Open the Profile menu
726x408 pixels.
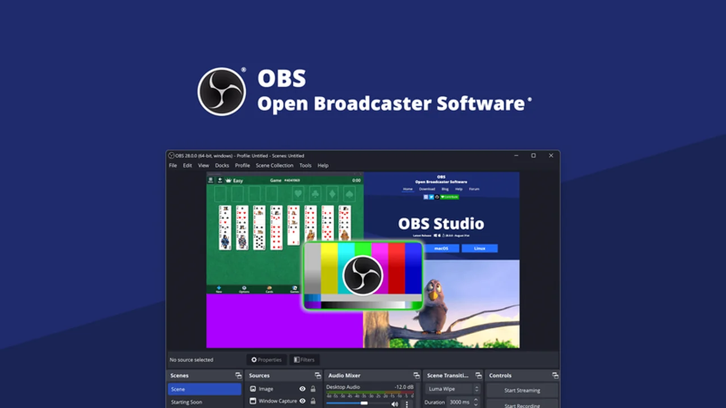242,165
